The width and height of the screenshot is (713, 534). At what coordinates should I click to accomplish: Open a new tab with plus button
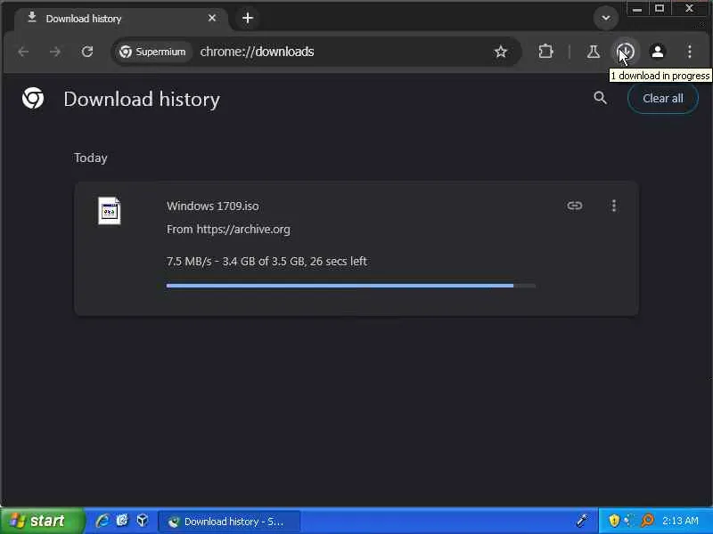pos(248,18)
